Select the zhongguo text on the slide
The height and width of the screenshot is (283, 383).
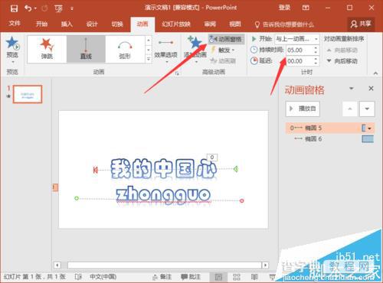coord(163,196)
